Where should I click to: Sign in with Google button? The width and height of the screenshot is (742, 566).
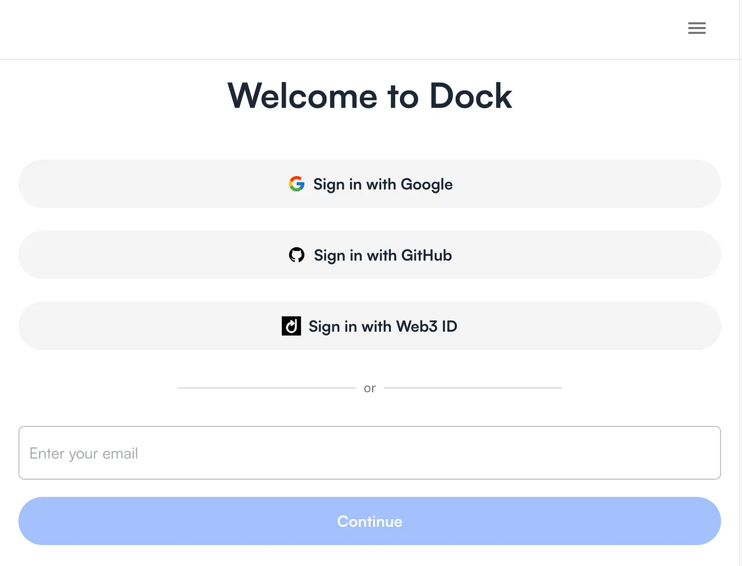pyautogui.click(x=369, y=184)
